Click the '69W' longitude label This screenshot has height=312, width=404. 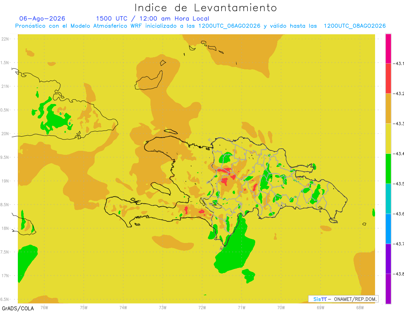[x=321, y=308]
